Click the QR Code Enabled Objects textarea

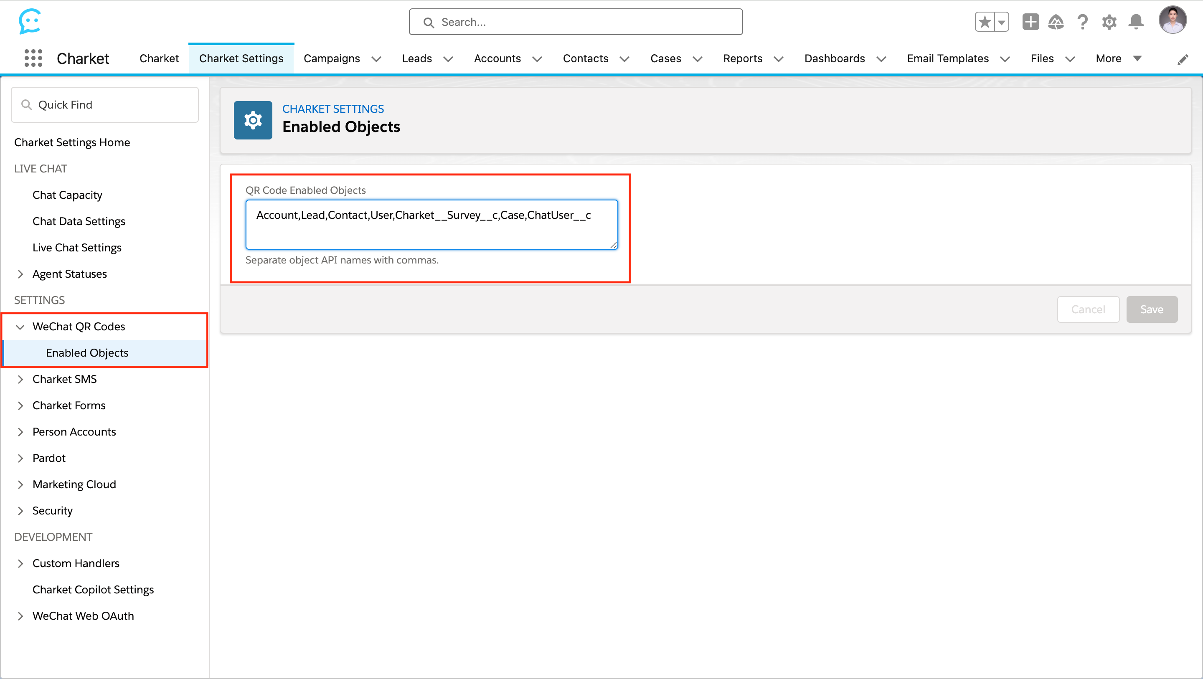point(431,225)
